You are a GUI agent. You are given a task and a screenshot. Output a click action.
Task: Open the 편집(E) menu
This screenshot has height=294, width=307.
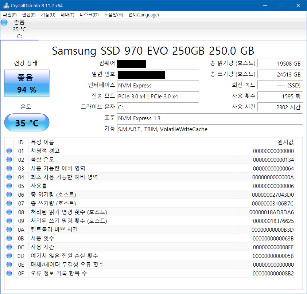(x=28, y=15)
